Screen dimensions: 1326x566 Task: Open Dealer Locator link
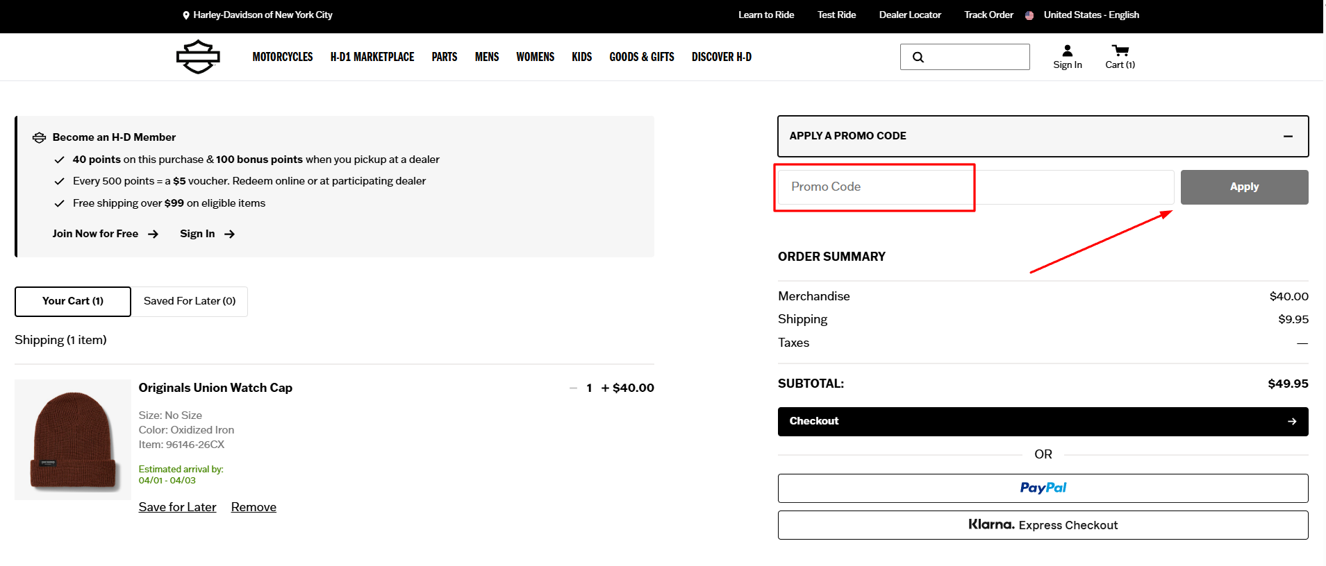point(910,15)
